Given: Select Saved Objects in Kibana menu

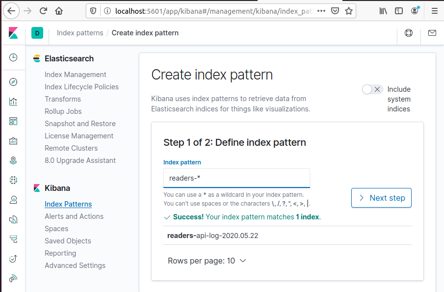Looking at the screenshot, I should tap(68, 241).
